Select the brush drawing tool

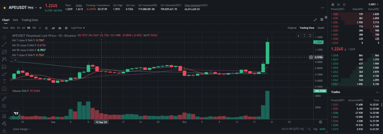click(x=4, y=74)
